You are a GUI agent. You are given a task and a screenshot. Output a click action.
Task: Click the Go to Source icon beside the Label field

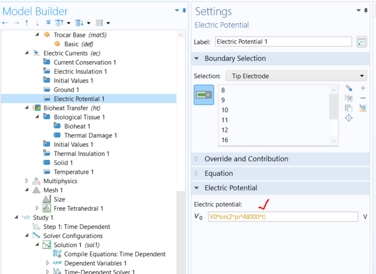(361, 42)
